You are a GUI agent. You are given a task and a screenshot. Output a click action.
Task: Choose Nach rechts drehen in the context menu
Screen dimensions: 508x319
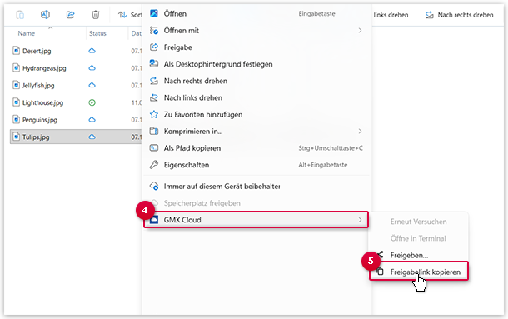click(x=256, y=81)
